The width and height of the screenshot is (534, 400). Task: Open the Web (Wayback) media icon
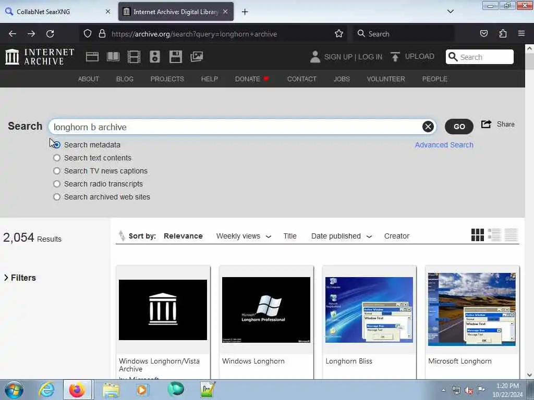[92, 56]
